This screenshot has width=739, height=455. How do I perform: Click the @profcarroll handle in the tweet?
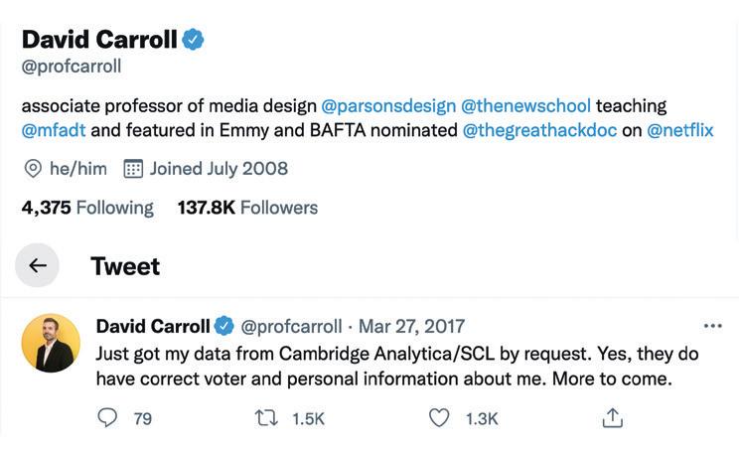tap(291, 326)
